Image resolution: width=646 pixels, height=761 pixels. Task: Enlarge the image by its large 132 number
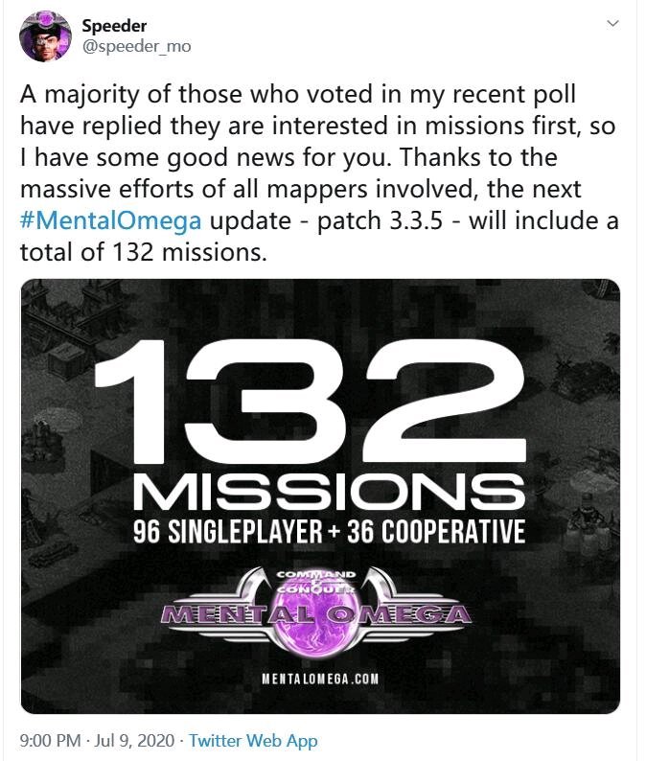click(x=311, y=402)
